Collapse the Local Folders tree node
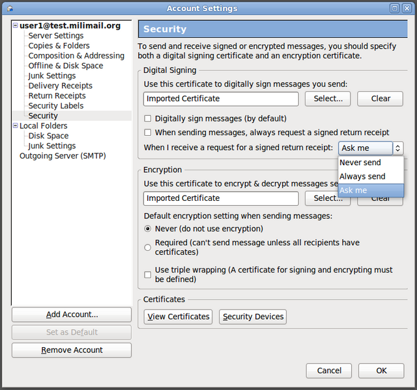 pyautogui.click(x=16, y=126)
